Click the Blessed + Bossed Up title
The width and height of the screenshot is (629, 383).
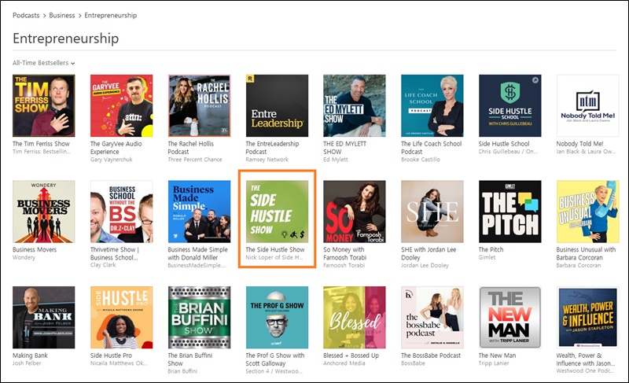coord(351,355)
